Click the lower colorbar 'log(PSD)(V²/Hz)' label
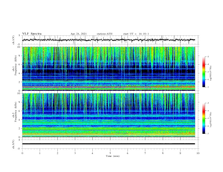Image resolution: width=223 pixels, height=172 pixels. [x=211, y=119]
